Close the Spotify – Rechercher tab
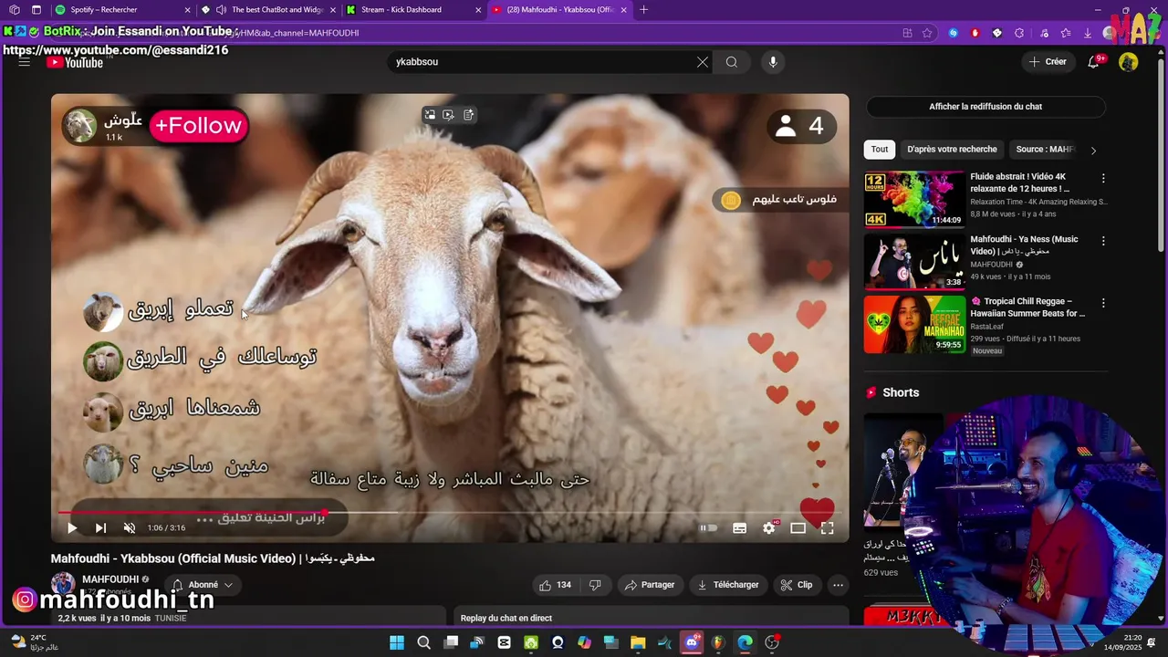Image resolution: width=1168 pixels, height=657 pixels. (188, 10)
